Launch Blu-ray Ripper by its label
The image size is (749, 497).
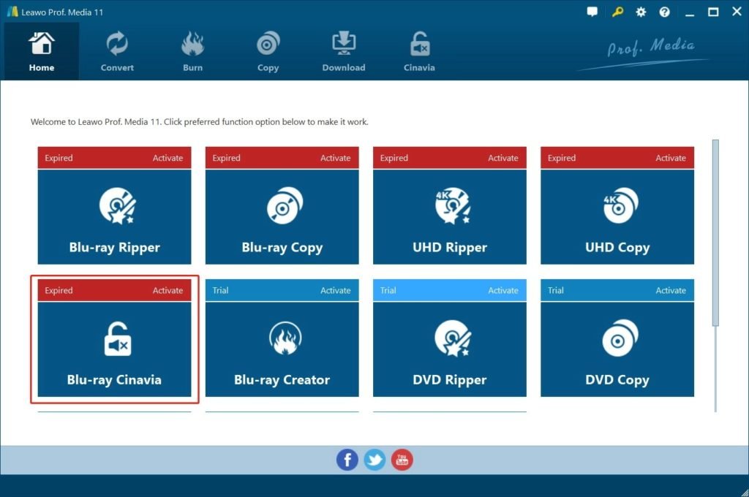(x=115, y=248)
